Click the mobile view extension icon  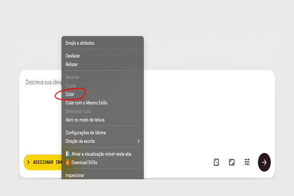pyautogui.click(x=68, y=154)
